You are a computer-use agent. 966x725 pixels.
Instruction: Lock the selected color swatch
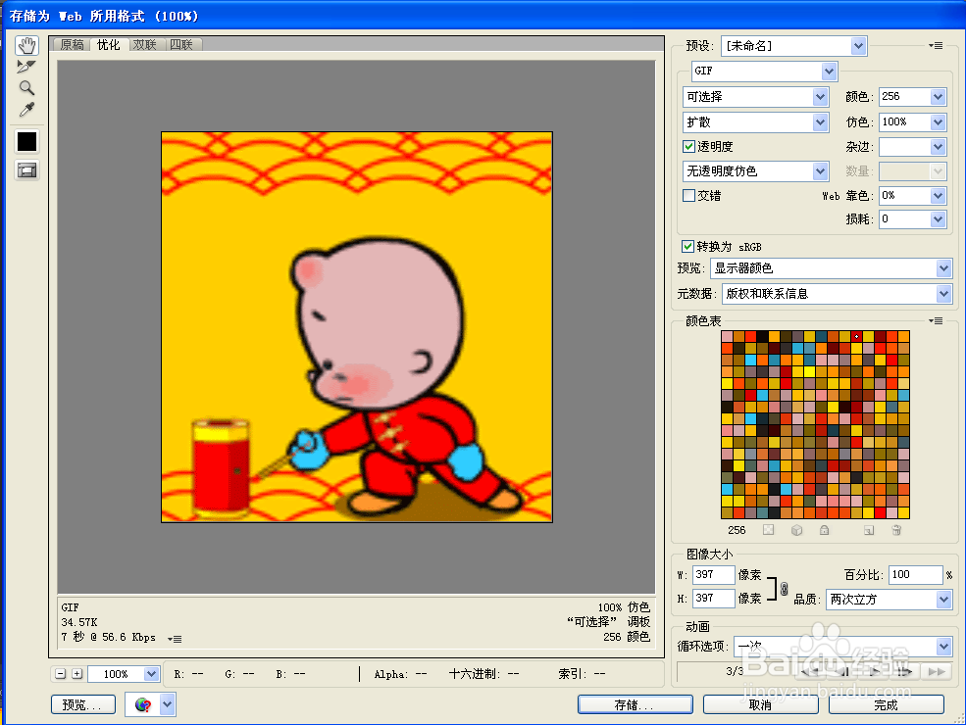point(825,530)
